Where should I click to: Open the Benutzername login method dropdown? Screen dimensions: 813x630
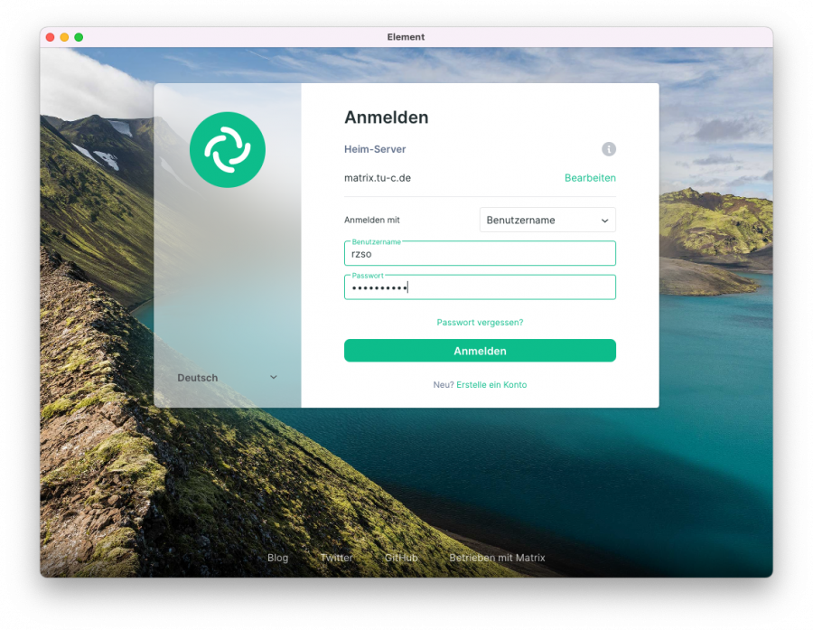tap(547, 220)
